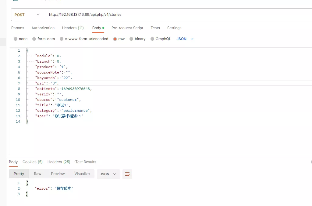Click the "module" key in line 2
This screenshot has height=206, width=312.
[44, 56]
